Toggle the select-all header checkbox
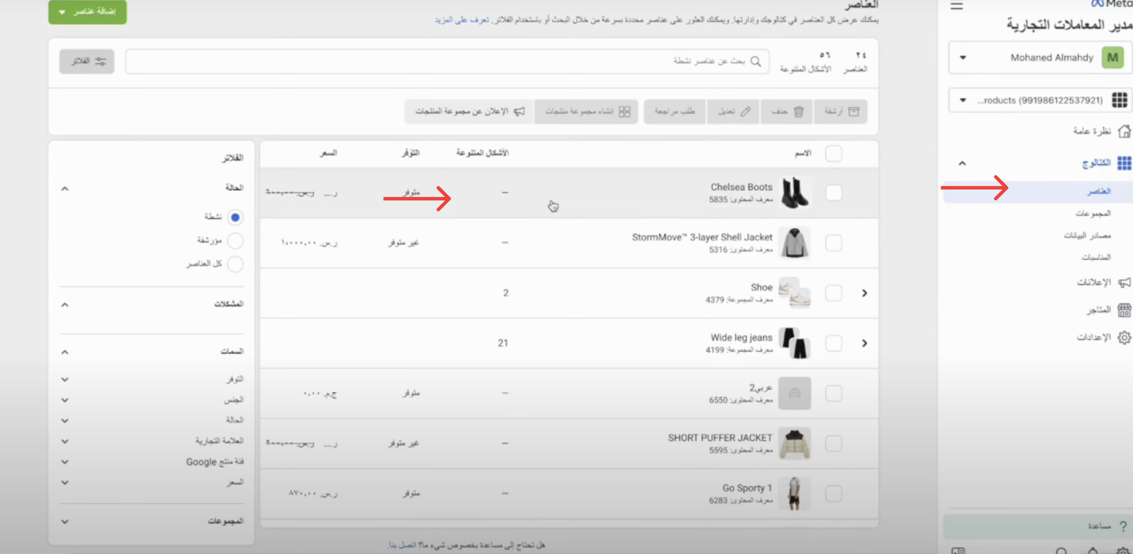 click(x=833, y=154)
